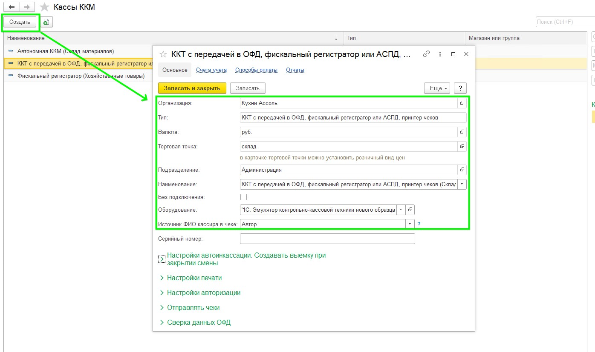Click the Оборудование field
The height and width of the screenshot is (352, 595).
[x=318, y=210]
